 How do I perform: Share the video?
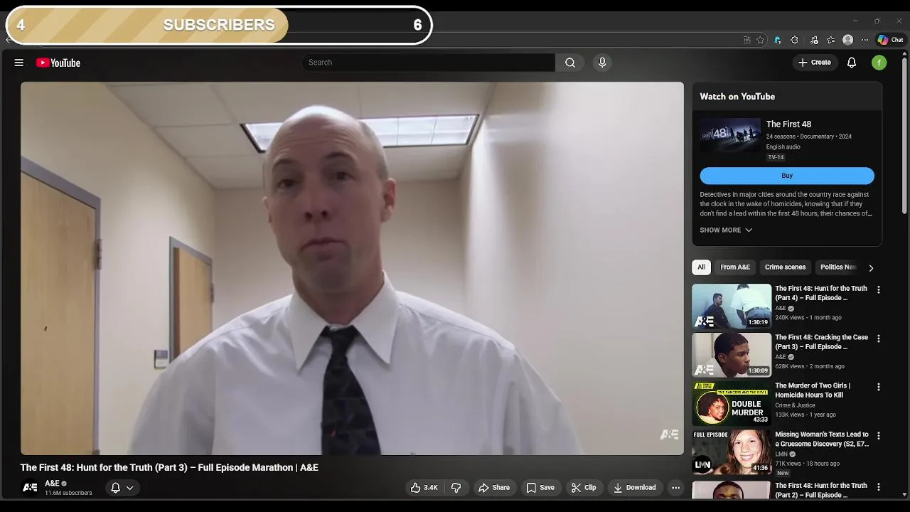493,488
